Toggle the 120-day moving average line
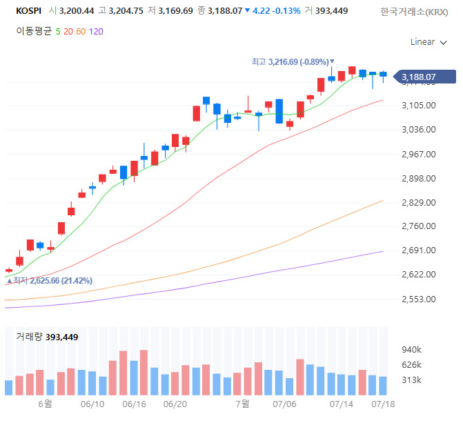The height and width of the screenshot is (423, 463). click(96, 30)
